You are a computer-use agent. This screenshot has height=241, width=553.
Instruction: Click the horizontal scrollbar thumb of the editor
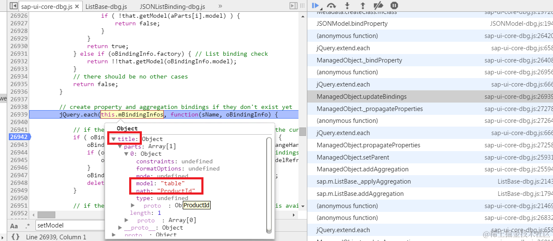[46, 215]
